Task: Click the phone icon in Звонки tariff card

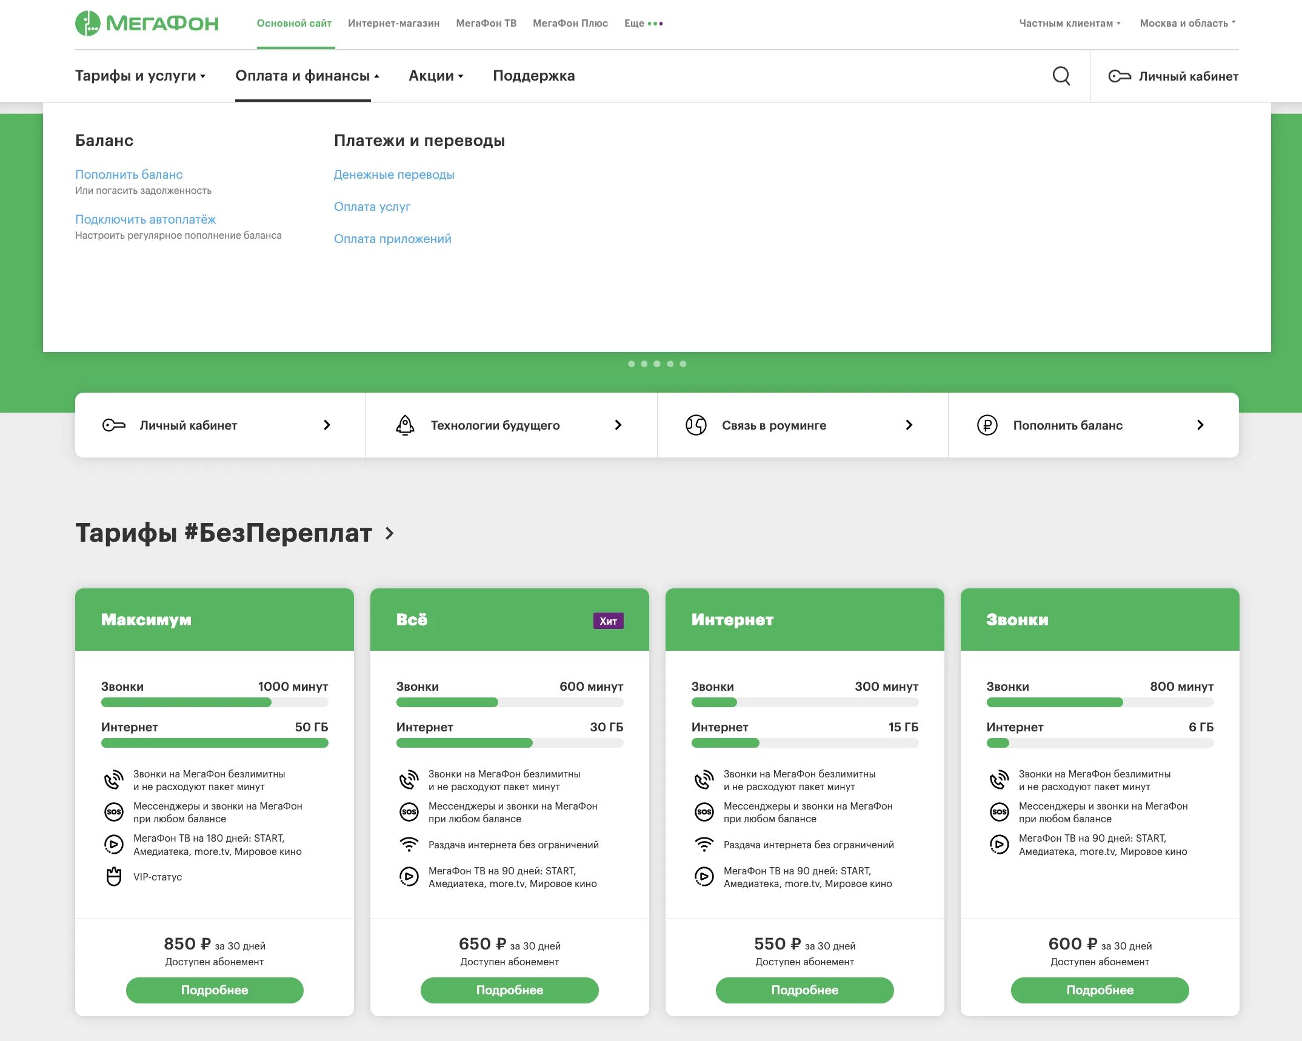Action: 999,779
